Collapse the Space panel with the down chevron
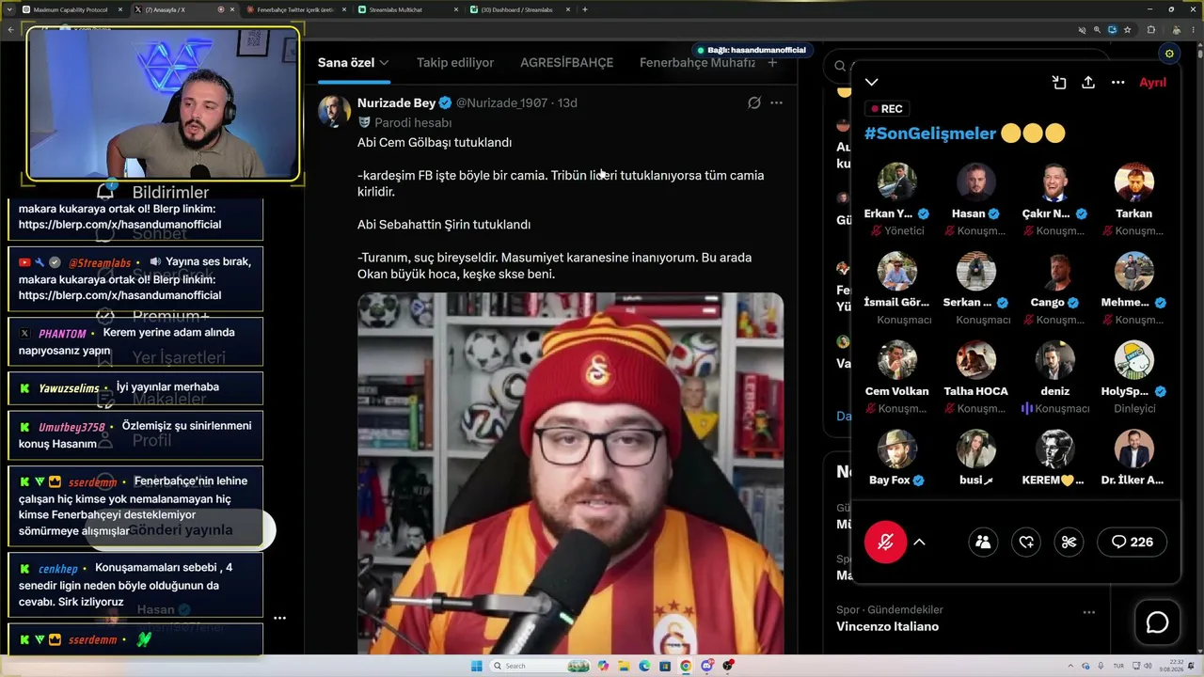The image size is (1204, 677). pyautogui.click(x=872, y=83)
